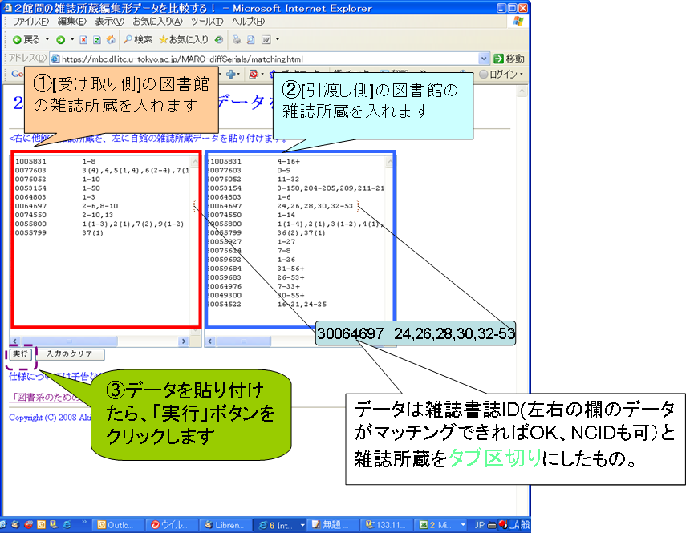This screenshot has width=686, height=533.
Task: Click the edit-with-Word toolbar icon
Action: tap(266, 40)
